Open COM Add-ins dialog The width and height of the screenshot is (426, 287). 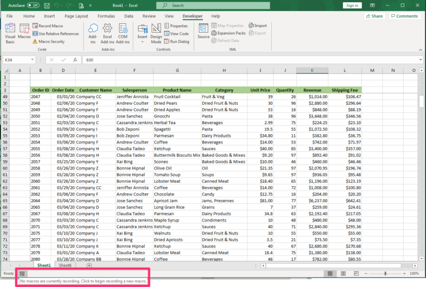click(123, 33)
